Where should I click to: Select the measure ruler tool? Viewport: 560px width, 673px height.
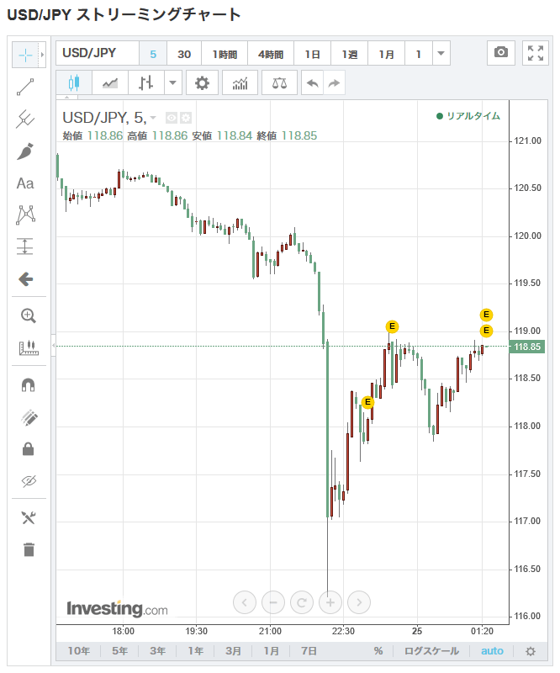click(x=29, y=347)
